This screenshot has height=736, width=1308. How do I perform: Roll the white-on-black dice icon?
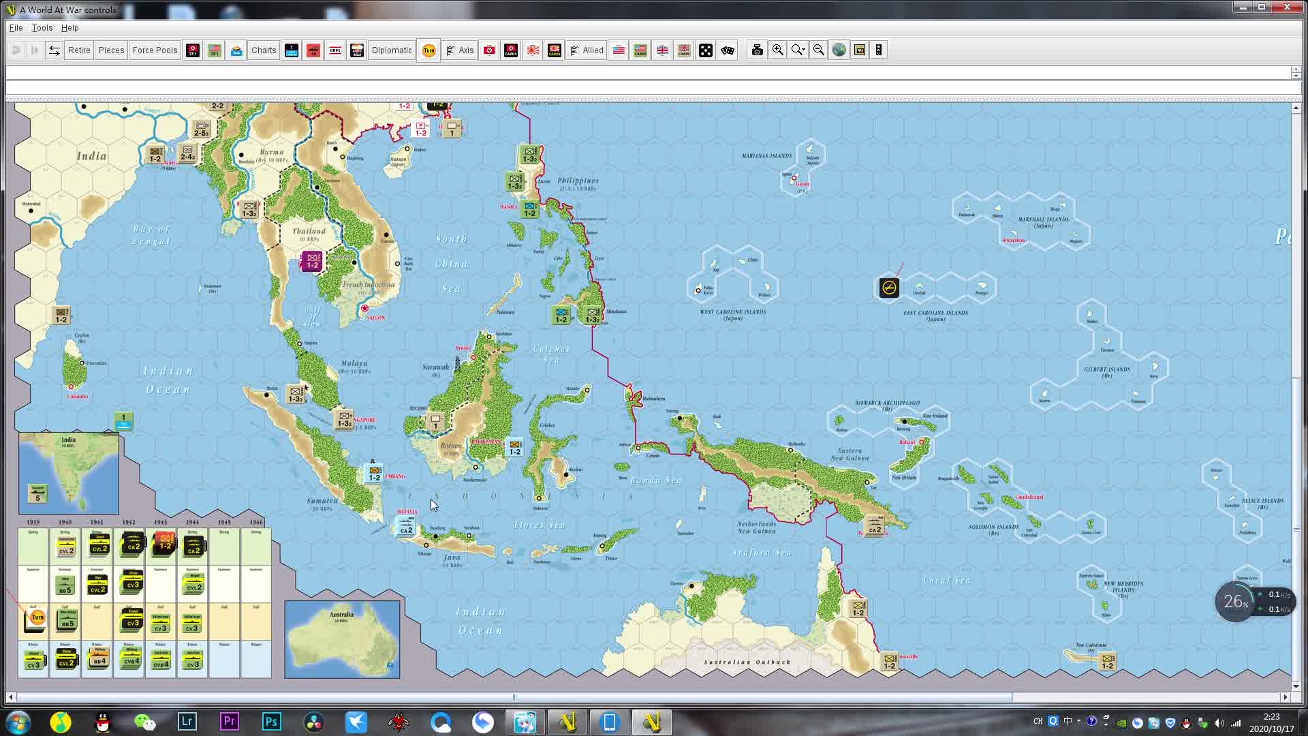706,50
